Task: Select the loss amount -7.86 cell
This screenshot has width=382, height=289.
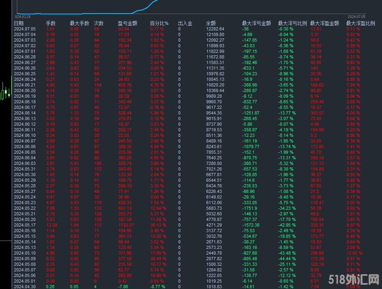Action: [124, 287]
